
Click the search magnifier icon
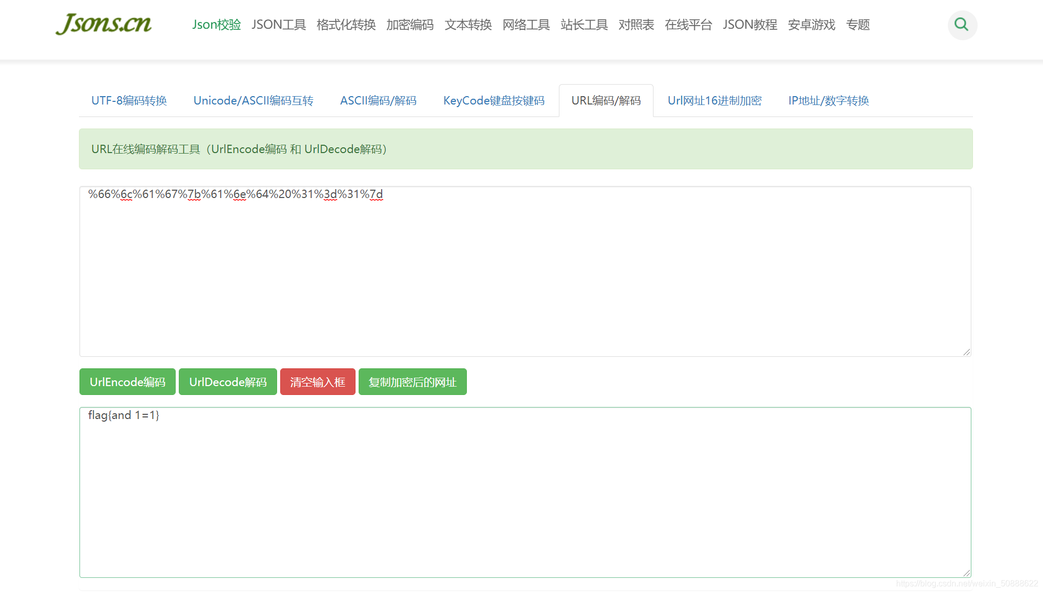(x=961, y=25)
